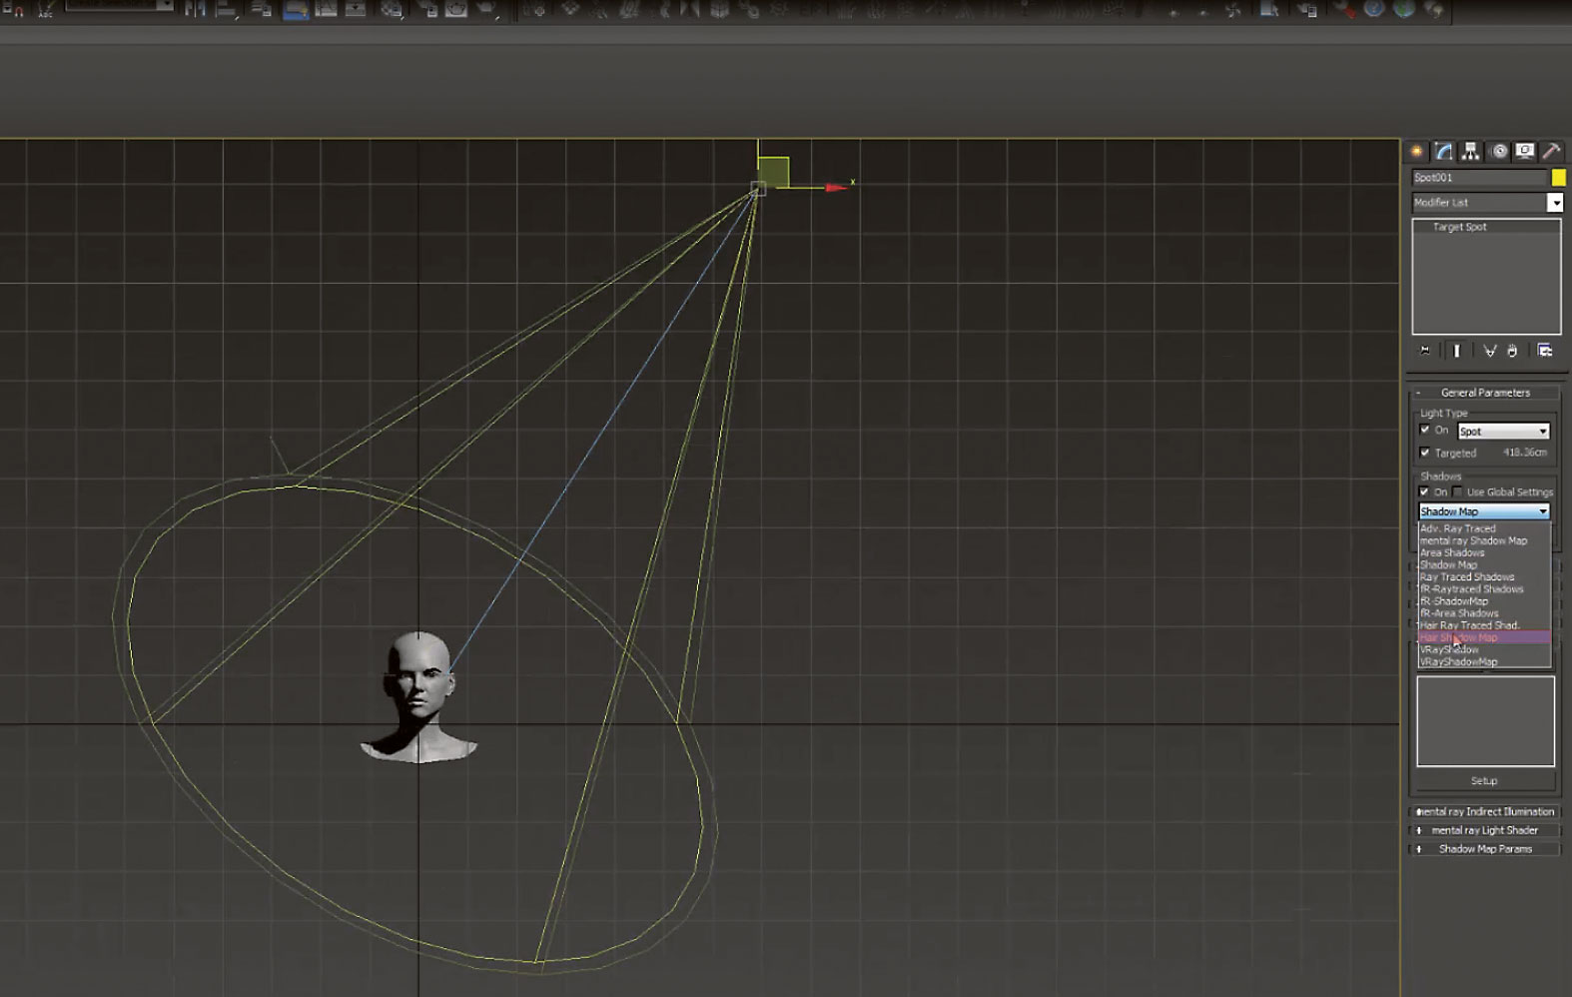This screenshot has height=997, width=1572.
Task: Open the Spot light type dropdown
Action: (1503, 432)
